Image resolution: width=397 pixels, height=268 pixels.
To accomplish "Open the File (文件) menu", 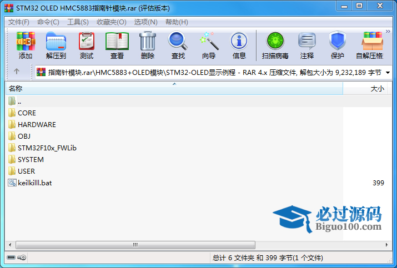I will [x=19, y=22].
